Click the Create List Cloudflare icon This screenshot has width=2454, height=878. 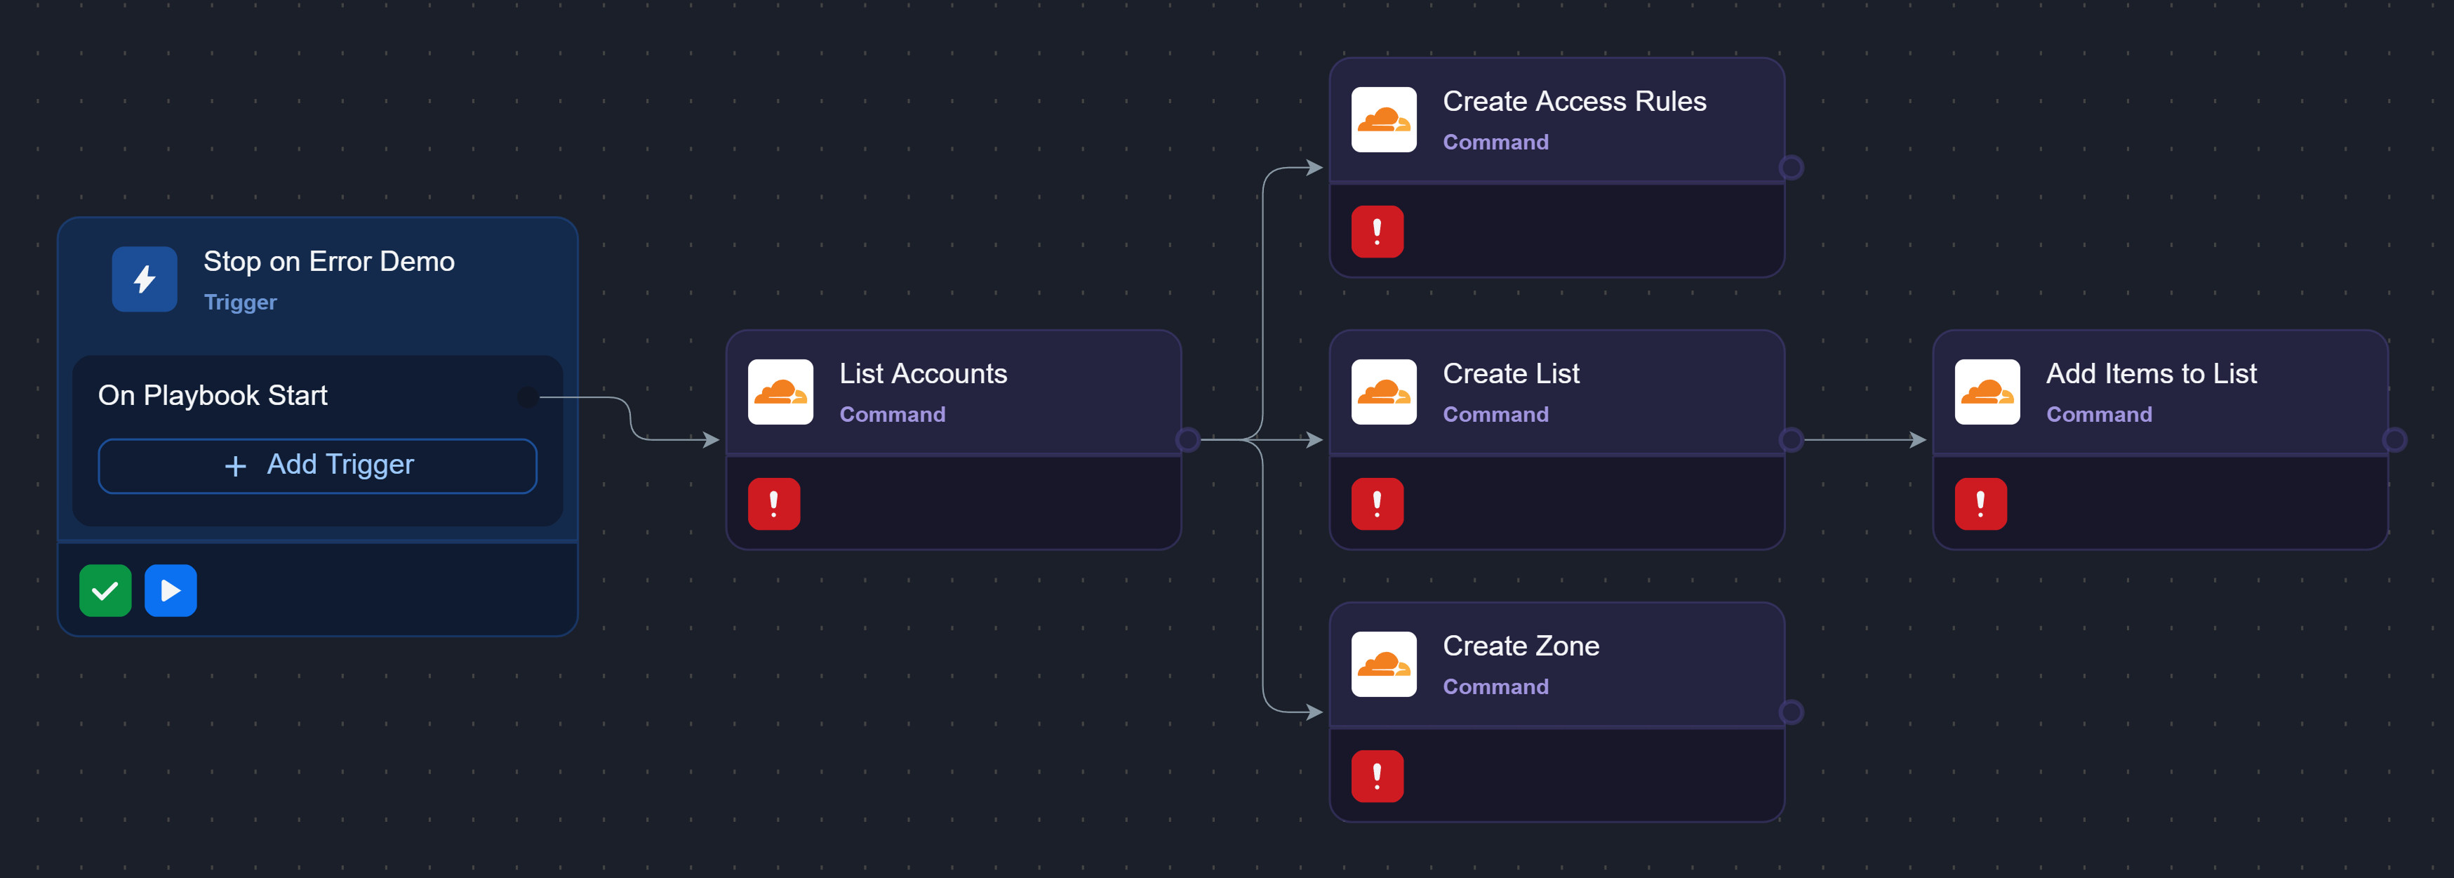(x=1383, y=392)
